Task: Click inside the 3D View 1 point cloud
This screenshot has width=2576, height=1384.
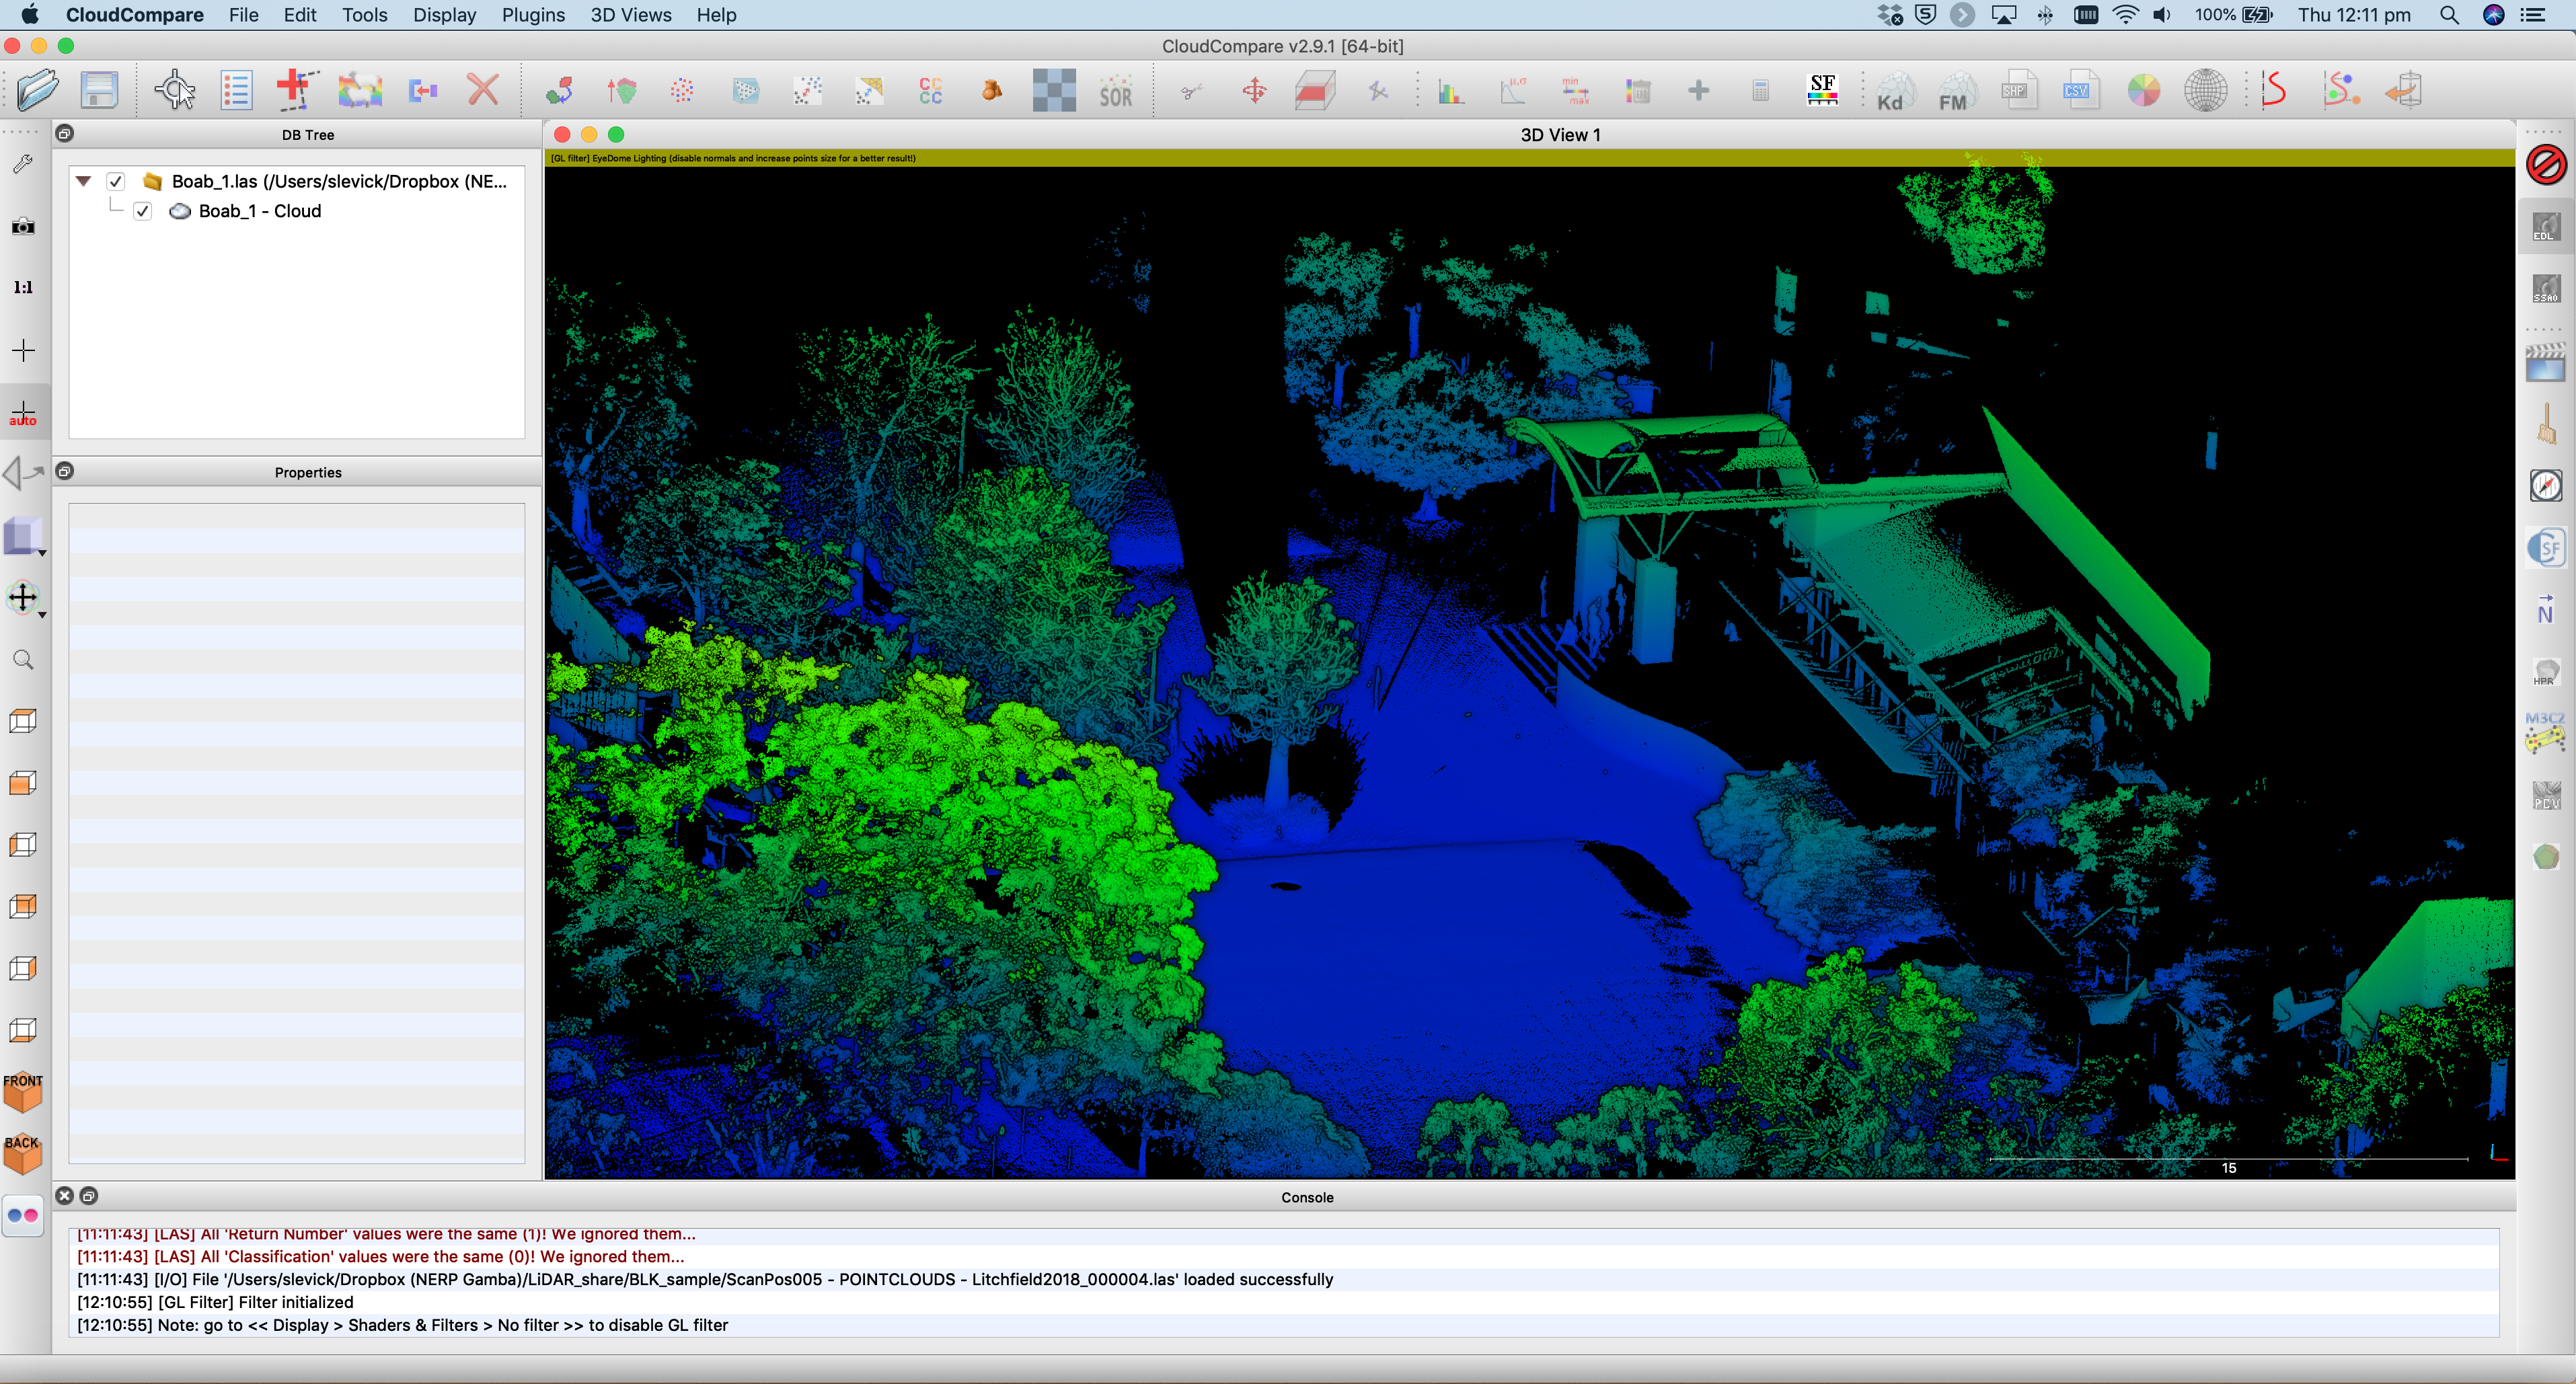Action: (1529, 672)
